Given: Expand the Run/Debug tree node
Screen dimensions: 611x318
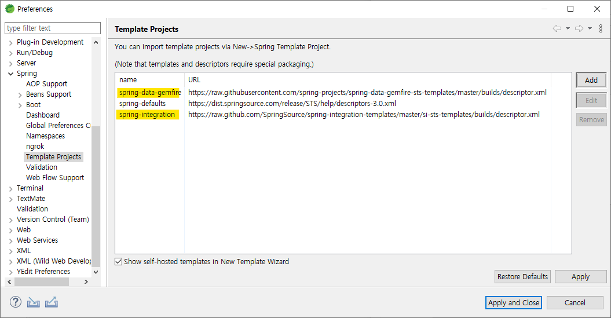Looking at the screenshot, I should pos(10,53).
